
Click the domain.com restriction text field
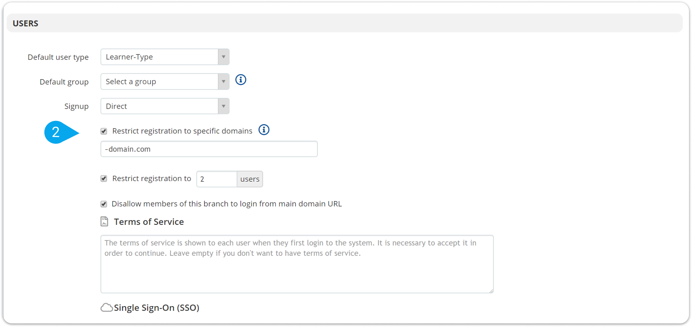[209, 149]
